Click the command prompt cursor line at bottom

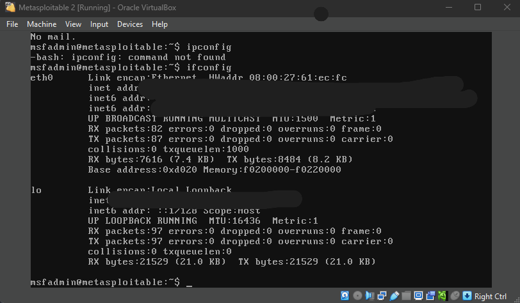tap(111, 282)
